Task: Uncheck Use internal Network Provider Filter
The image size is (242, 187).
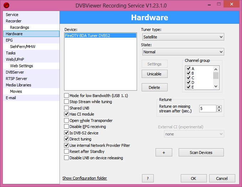Action: click(66, 145)
